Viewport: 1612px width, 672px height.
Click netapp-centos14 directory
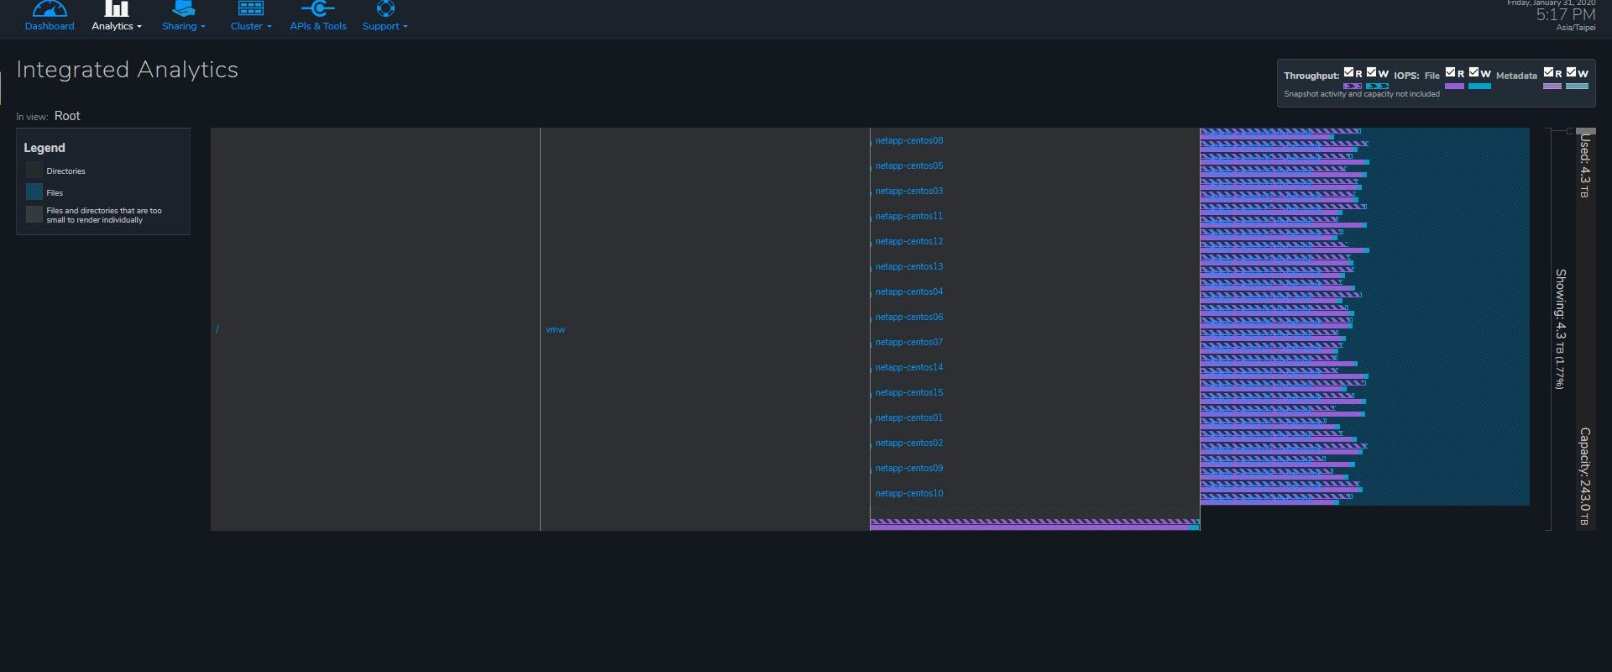[x=909, y=367]
